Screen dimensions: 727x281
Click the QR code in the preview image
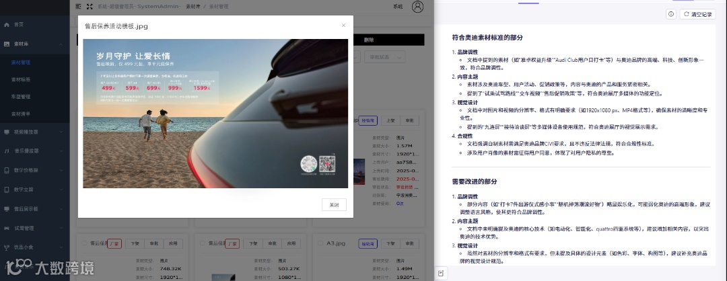327,163
